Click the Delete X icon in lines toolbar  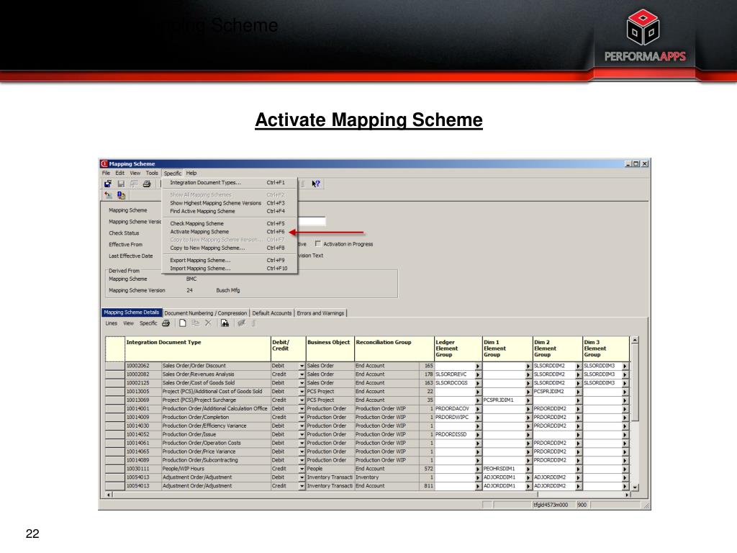pyautogui.click(x=208, y=323)
